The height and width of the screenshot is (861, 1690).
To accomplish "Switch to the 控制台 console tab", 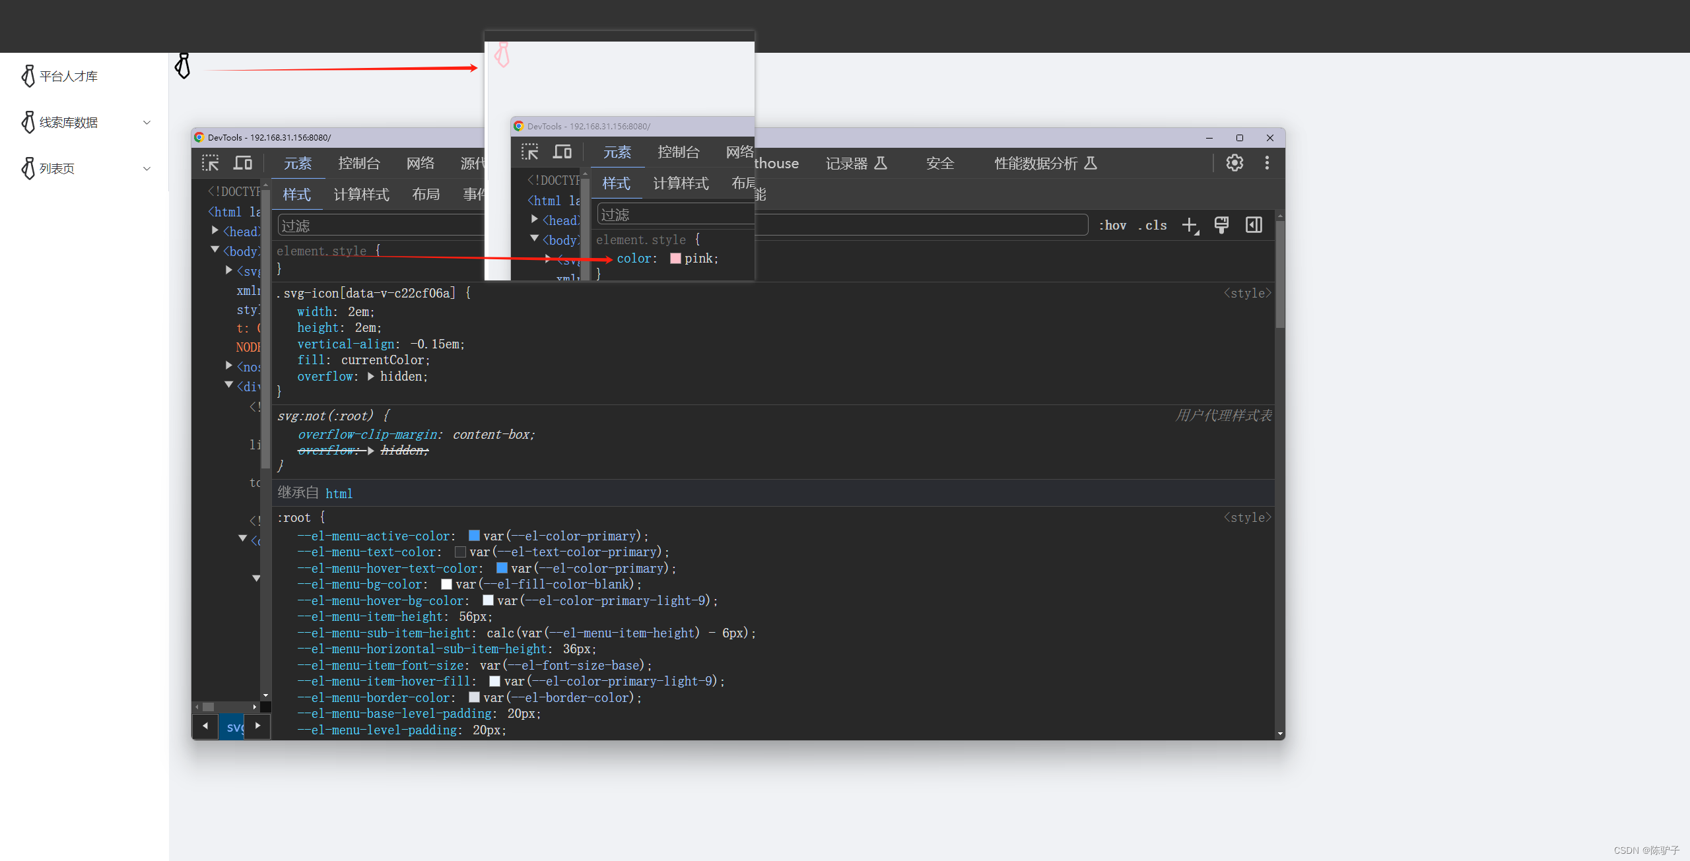I will (x=359, y=164).
